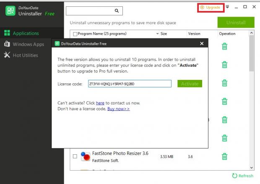Screen dimensions: 260x184
Task: Click the Version column header
Action: 194,33
